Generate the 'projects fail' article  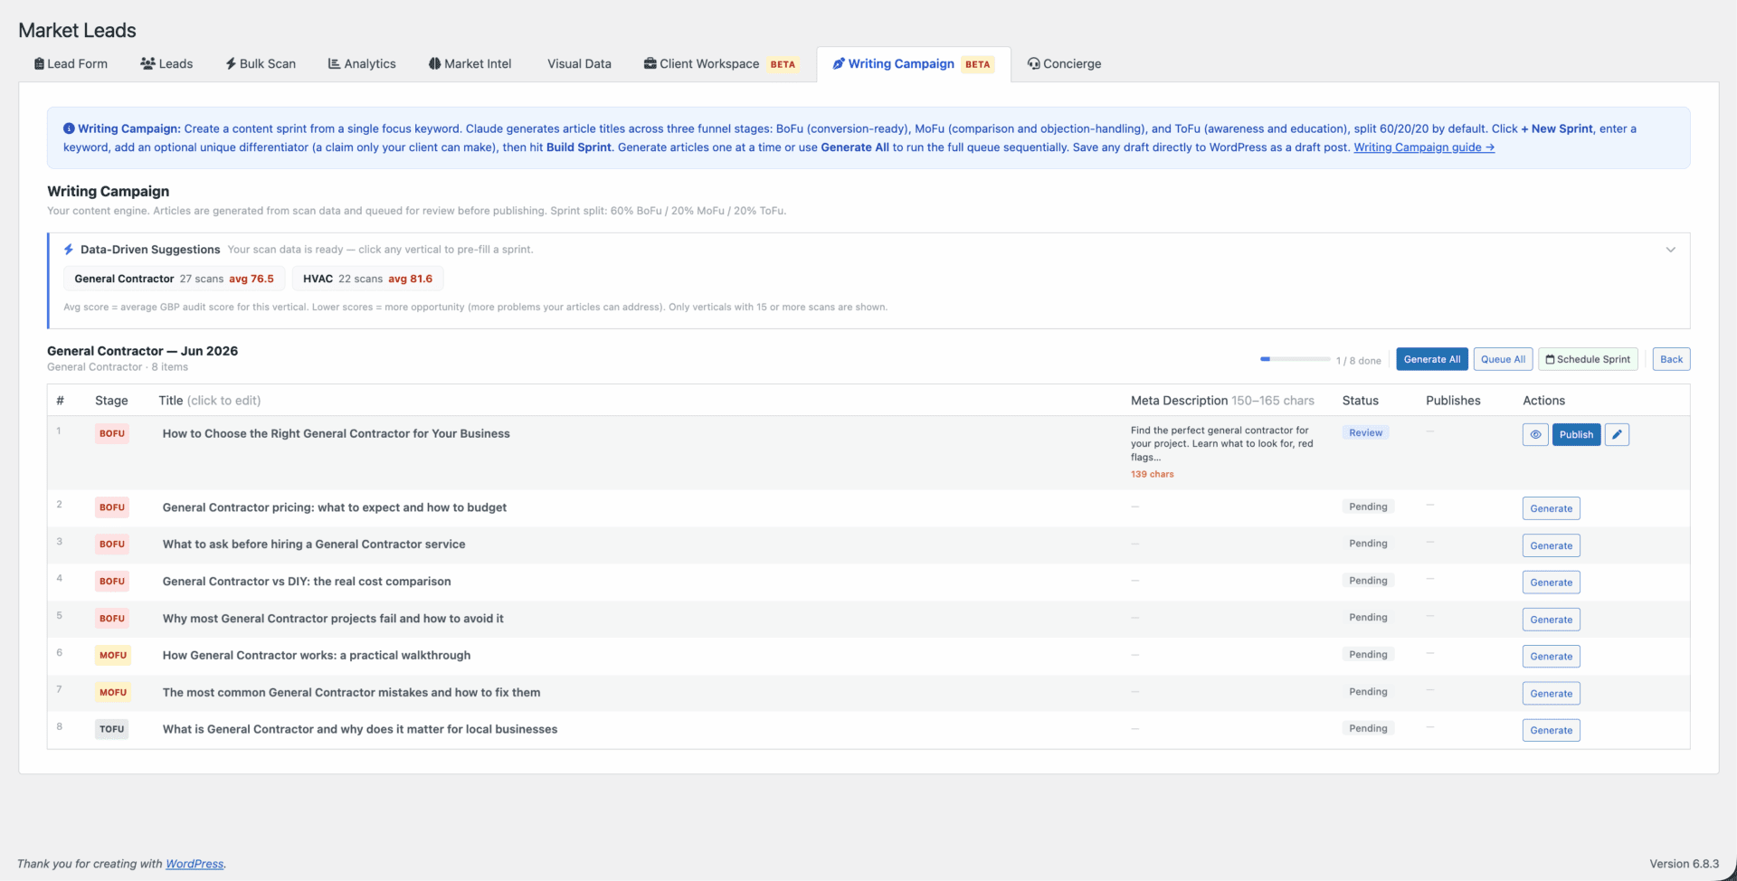[x=1551, y=620]
